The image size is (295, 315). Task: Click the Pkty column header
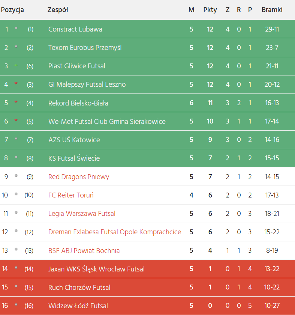point(210,10)
